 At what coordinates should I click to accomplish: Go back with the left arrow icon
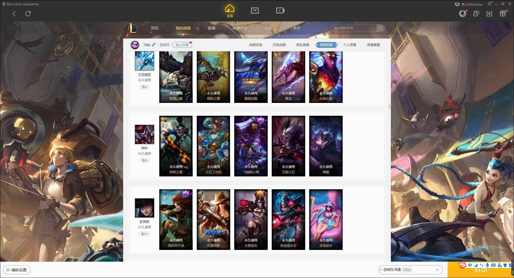[14, 14]
